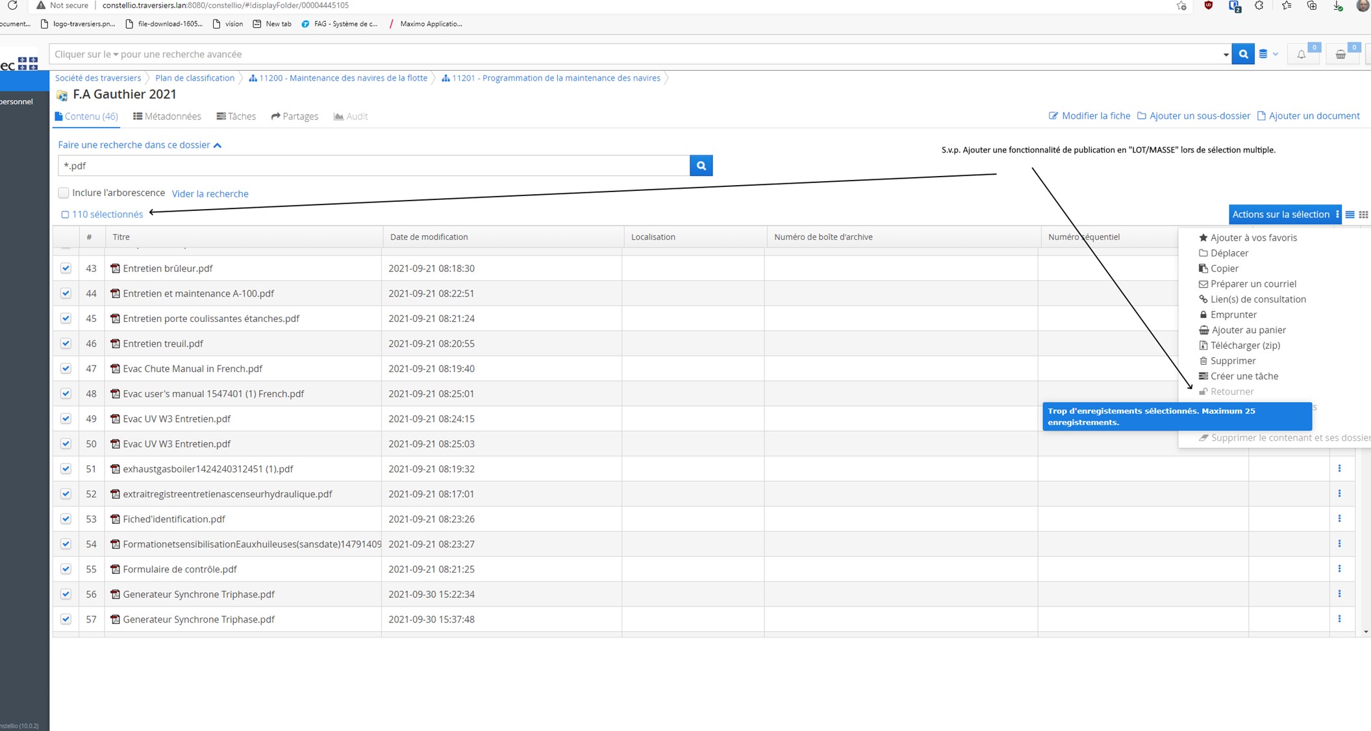This screenshot has width=1371, height=731.
Task: Switch to the Métadonnées tab
Action: click(167, 116)
